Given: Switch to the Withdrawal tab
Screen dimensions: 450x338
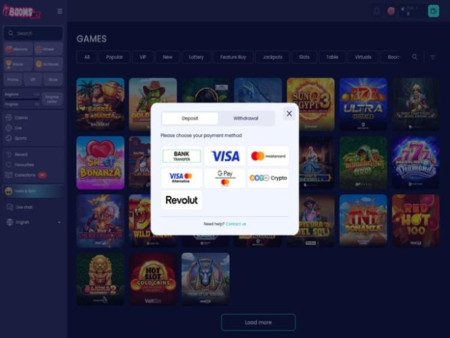Looking at the screenshot, I should [245, 119].
